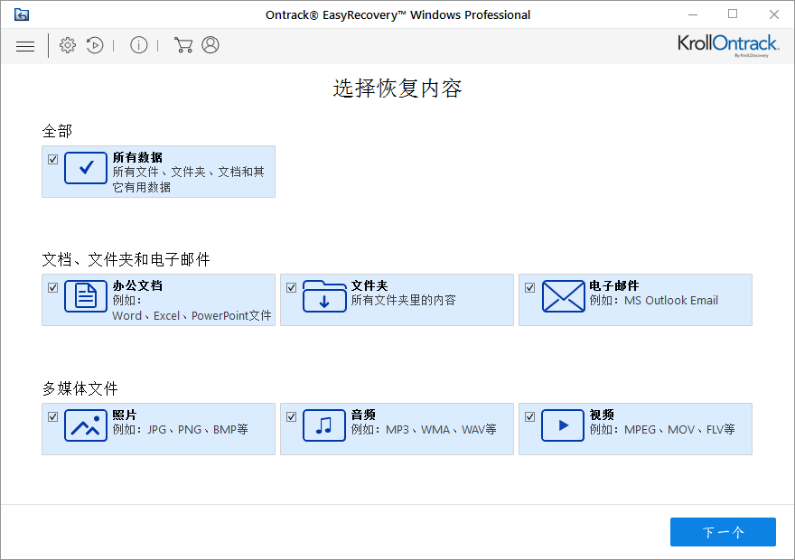Image resolution: width=795 pixels, height=560 pixels.
Task: Click the blue checkmark icon on 所有数据 tile
Action: tap(86, 168)
